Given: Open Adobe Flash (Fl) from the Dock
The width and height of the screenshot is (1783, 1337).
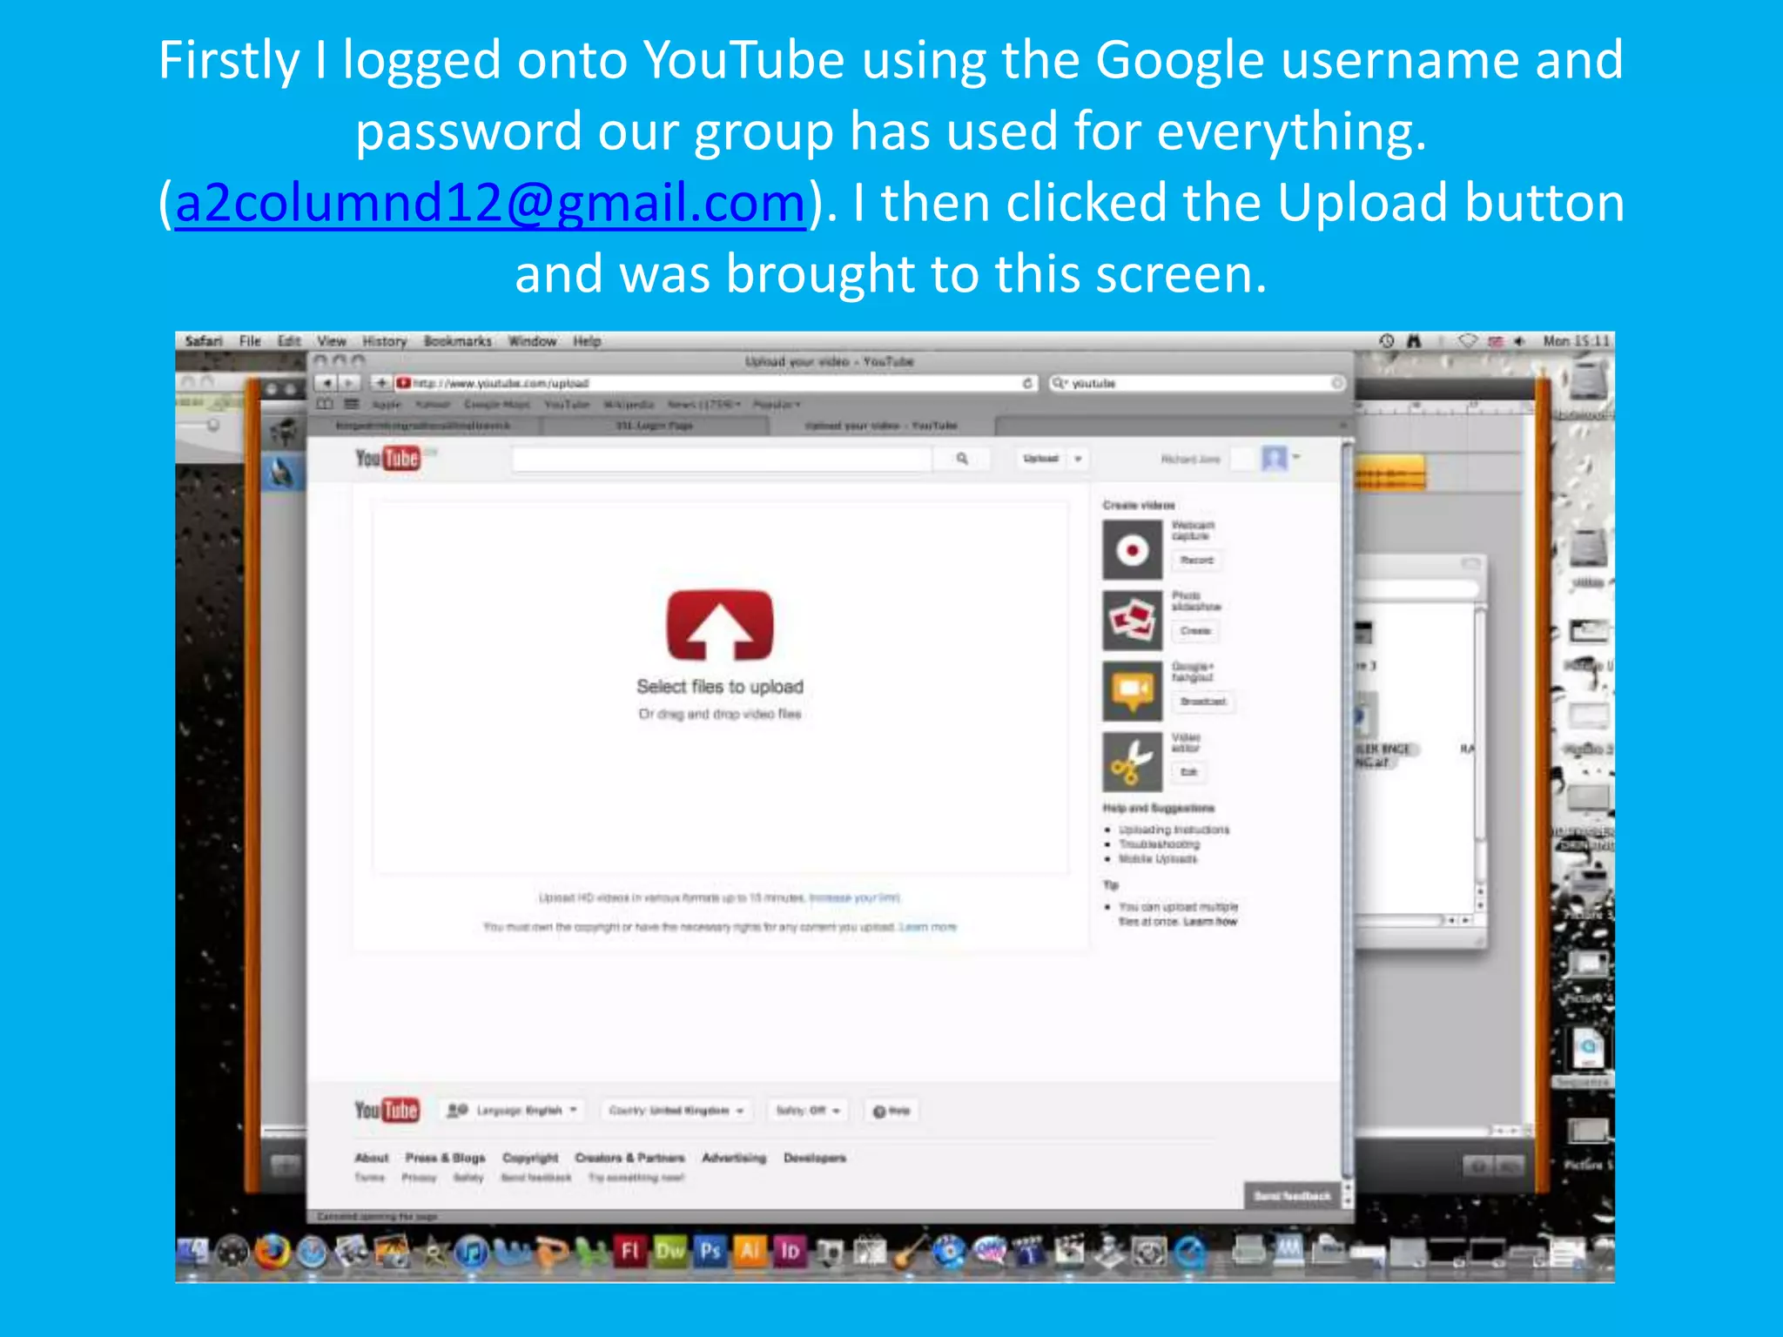Looking at the screenshot, I should (x=630, y=1251).
